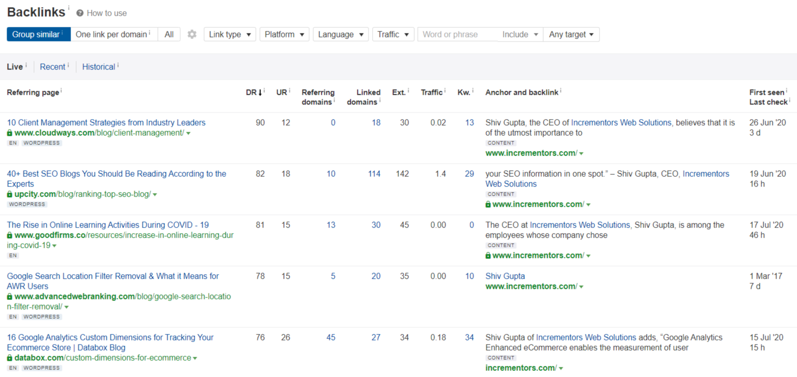Open the Link type dropdown
This screenshot has width=797, height=377.
pyautogui.click(x=230, y=34)
